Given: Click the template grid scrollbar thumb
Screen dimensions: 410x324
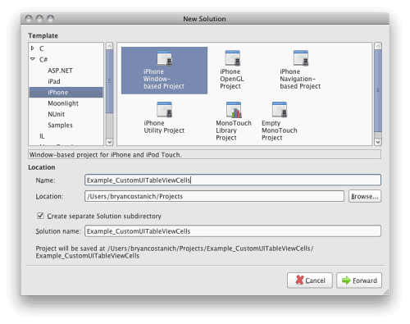Looking at the screenshot, I should (x=378, y=90).
